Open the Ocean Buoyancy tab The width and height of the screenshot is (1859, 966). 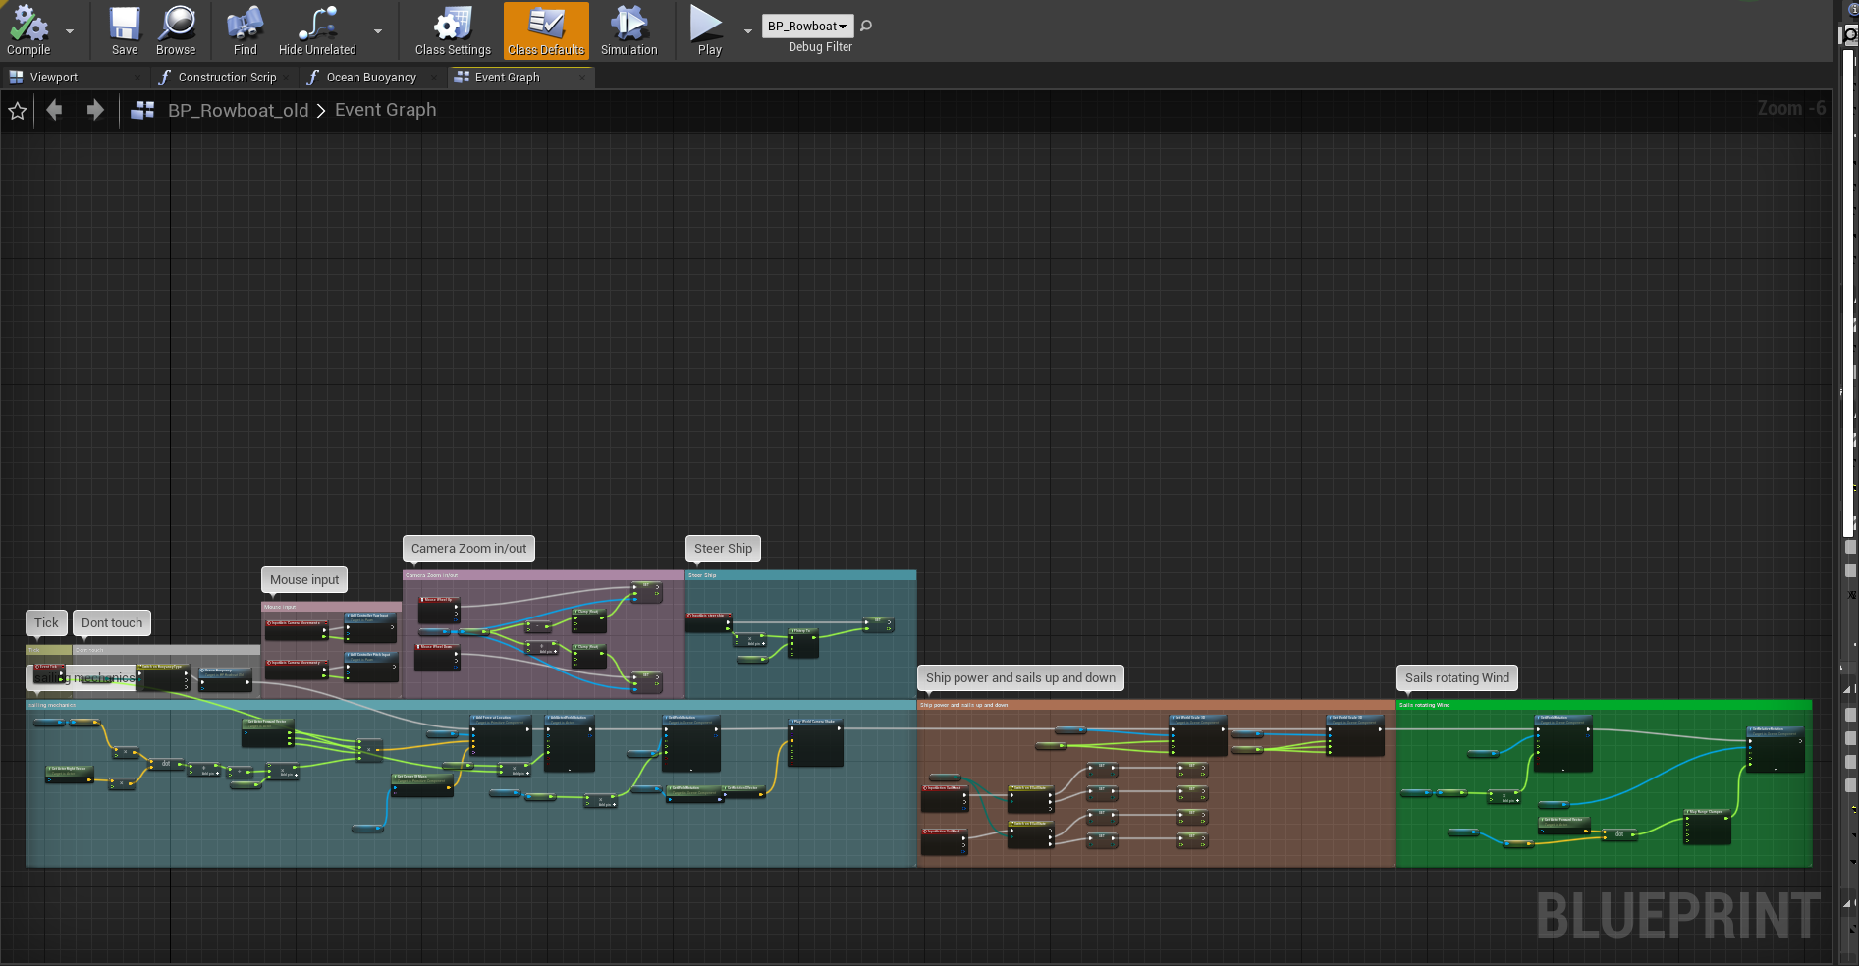coord(370,78)
